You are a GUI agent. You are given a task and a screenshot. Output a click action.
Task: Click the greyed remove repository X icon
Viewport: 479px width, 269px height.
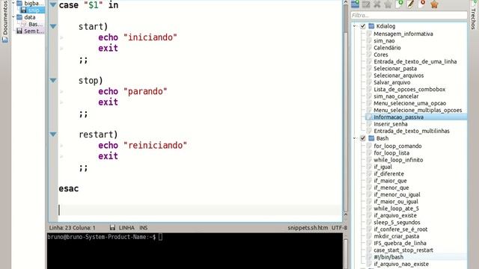pyautogui.click(x=377, y=4)
